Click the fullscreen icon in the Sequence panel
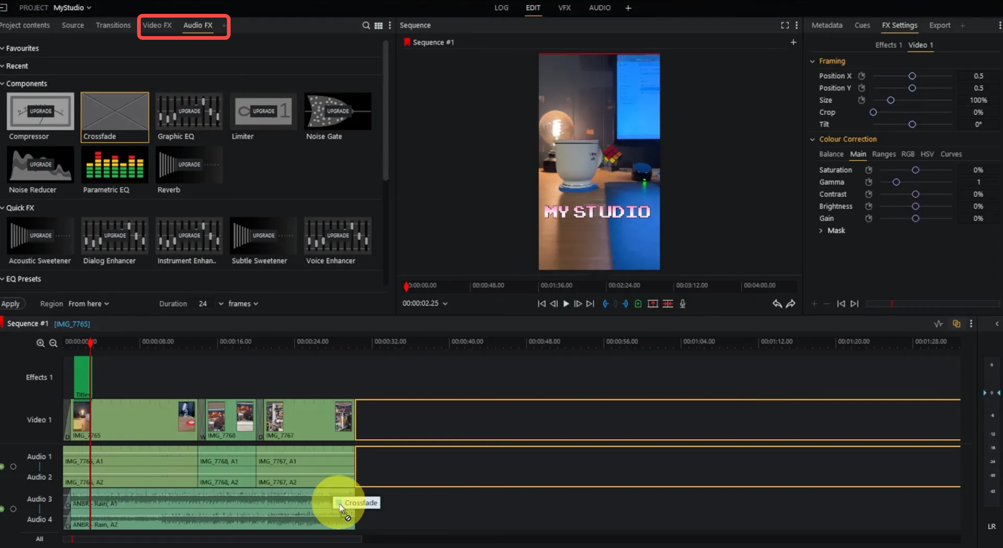This screenshot has height=548, width=1003. click(x=784, y=25)
